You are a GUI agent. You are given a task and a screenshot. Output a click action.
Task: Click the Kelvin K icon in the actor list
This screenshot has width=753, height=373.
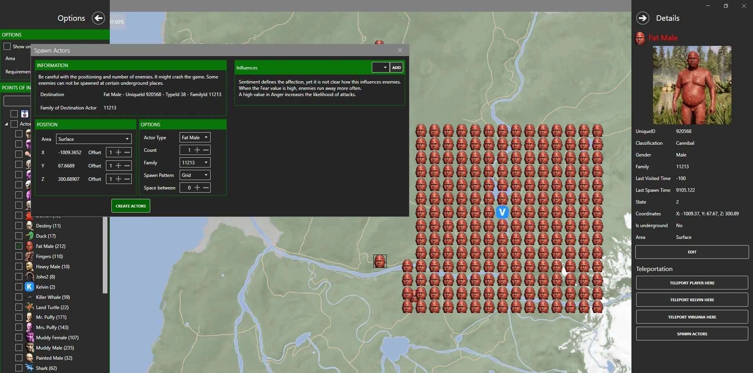pos(29,287)
